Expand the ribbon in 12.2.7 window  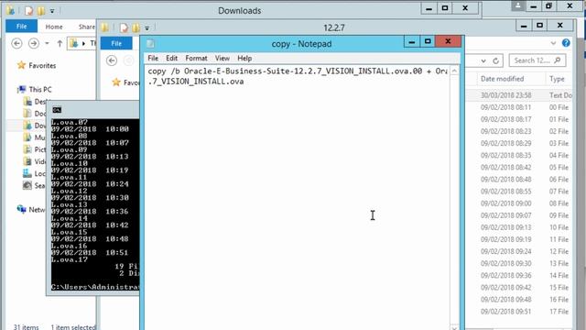click(553, 43)
